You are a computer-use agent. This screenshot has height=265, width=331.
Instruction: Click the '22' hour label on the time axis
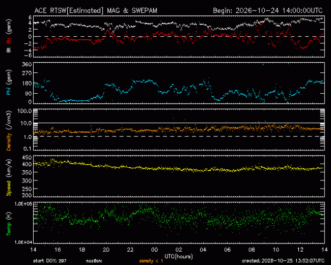[x=130, y=250]
